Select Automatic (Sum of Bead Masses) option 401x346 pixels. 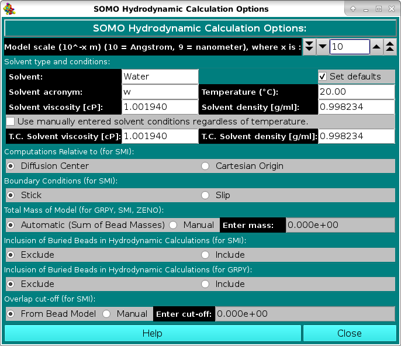click(11, 225)
